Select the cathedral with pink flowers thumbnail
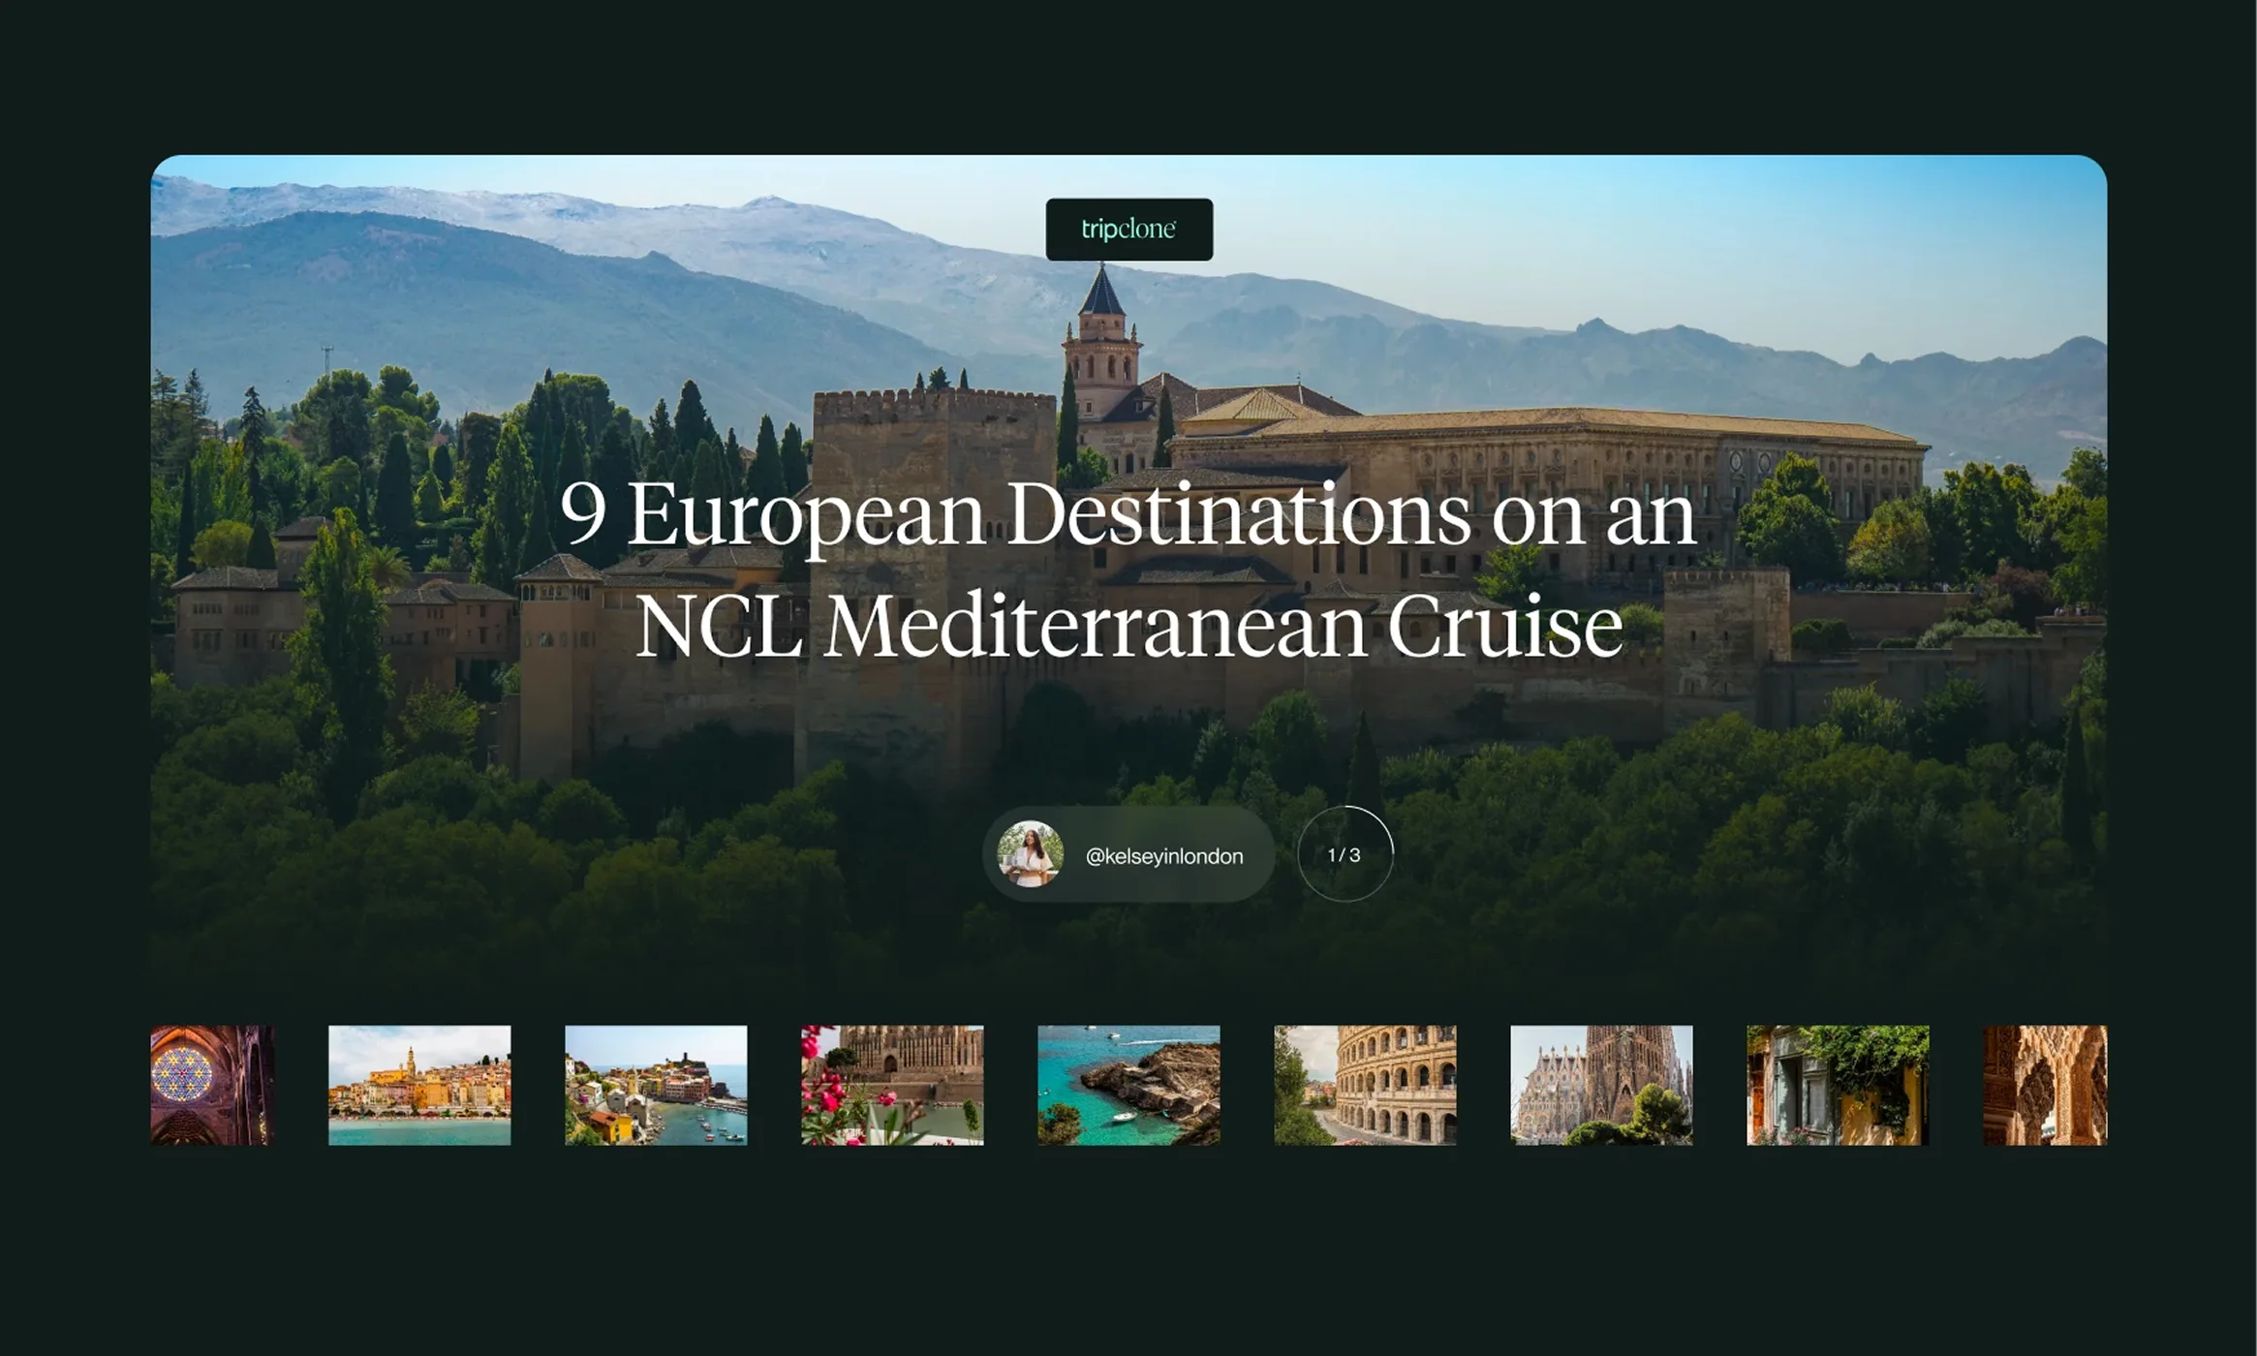Screen dimensions: 2257x1356 click(x=892, y=1085)
